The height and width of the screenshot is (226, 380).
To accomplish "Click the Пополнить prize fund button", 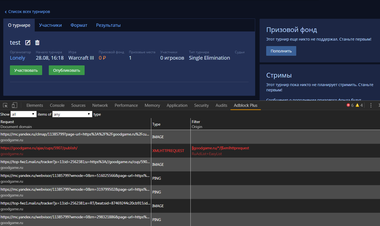I will [x=281, y=51].
